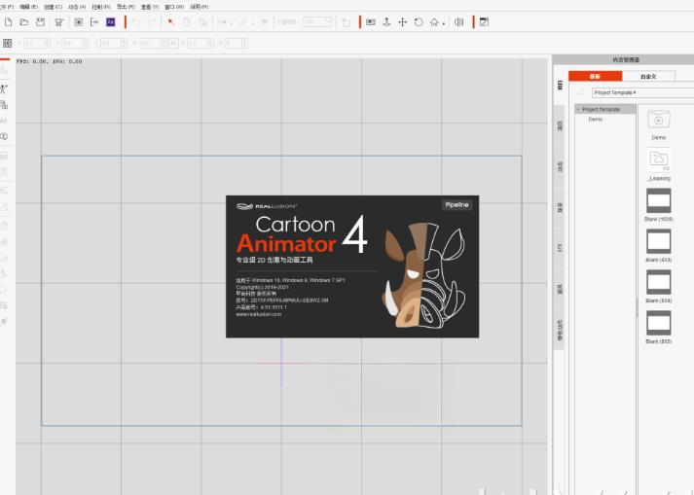Click the flip mirror toolbar icon

click(459, 21)
